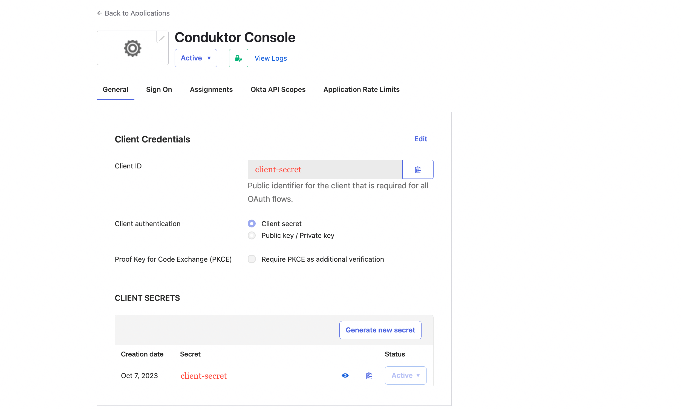Open View Logs
The width and height of the screenshot is (681, 409).
point(270,59)
